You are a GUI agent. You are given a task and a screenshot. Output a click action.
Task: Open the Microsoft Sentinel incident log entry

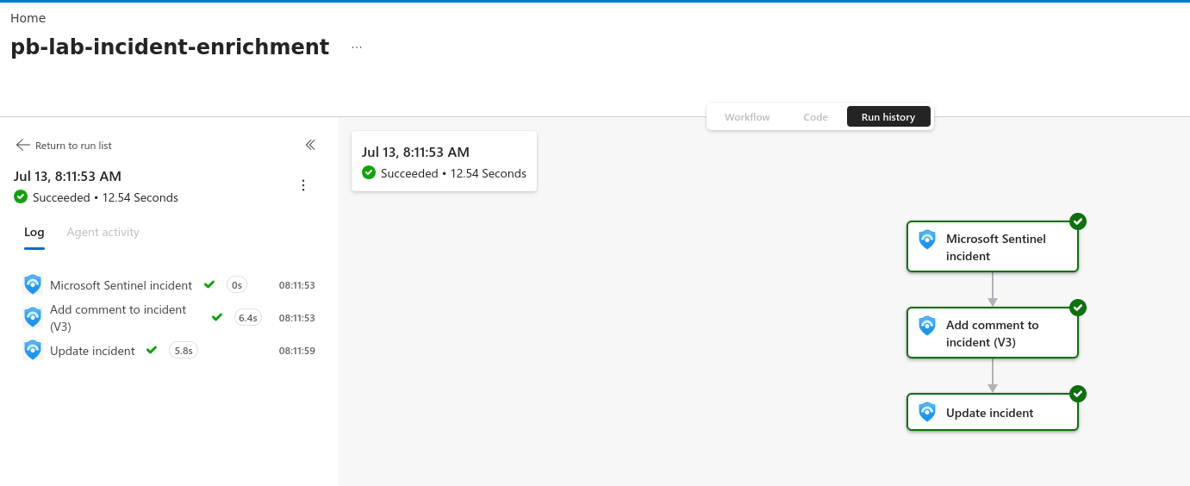[169, 284]
